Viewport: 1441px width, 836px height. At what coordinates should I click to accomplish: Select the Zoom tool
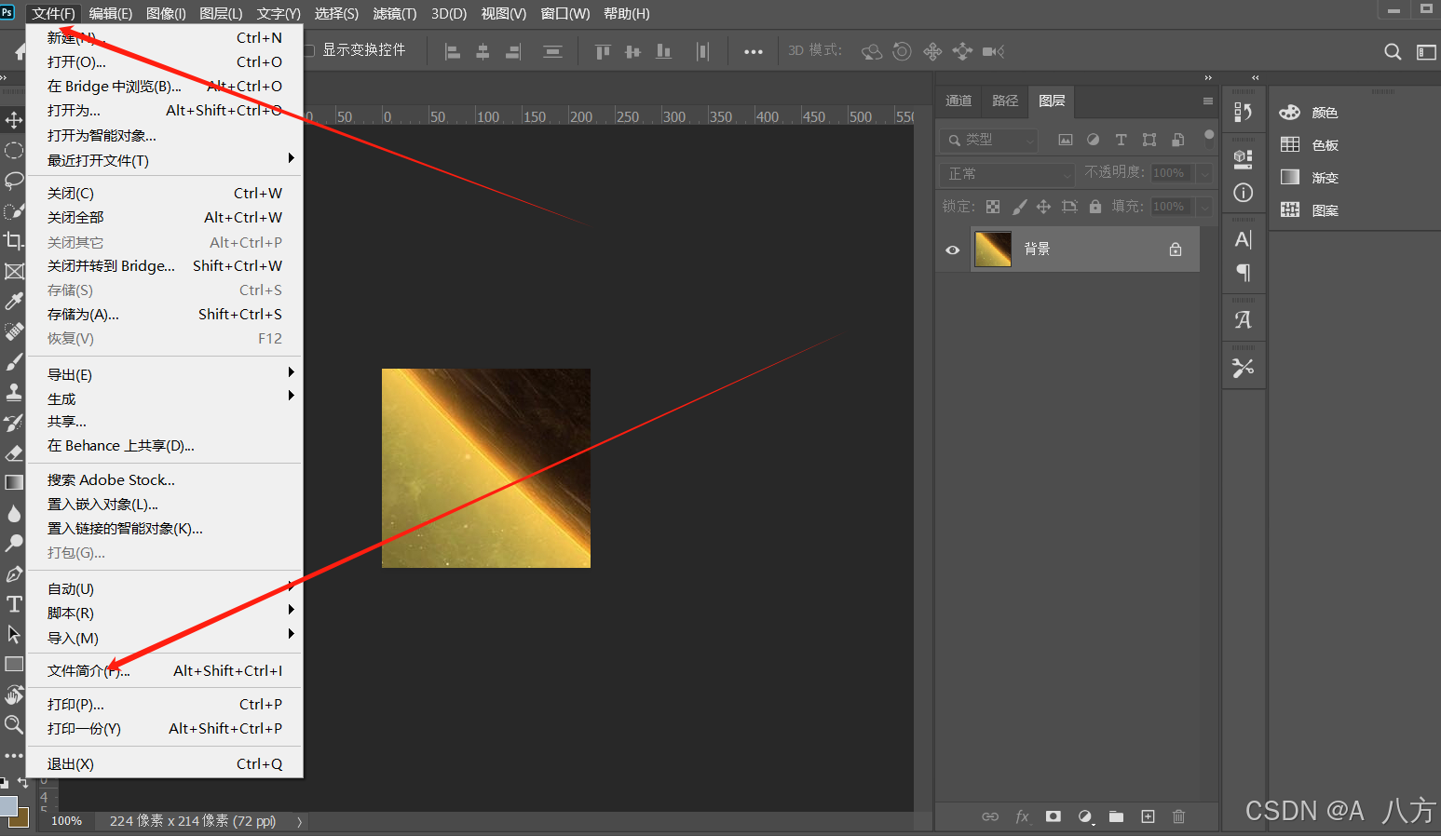[x=14, y=724]
